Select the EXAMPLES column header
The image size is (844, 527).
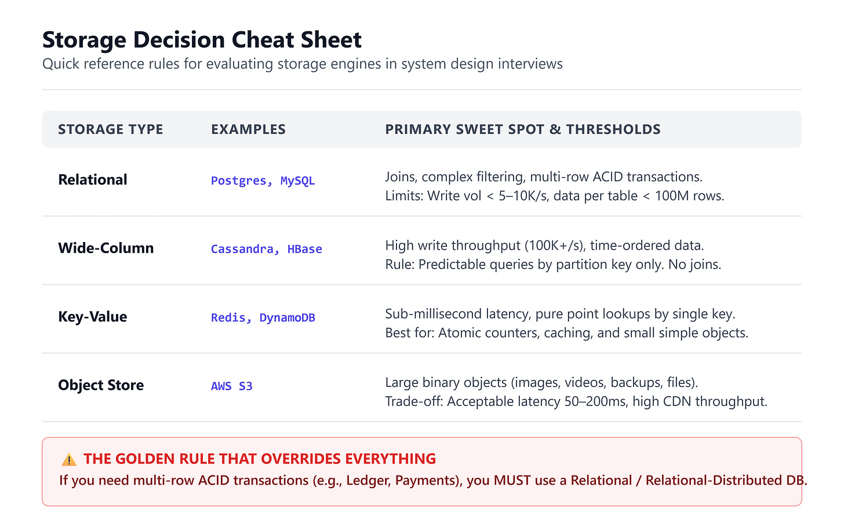tap(248, 129)
